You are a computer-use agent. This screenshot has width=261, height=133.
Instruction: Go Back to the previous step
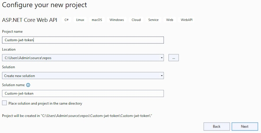tap(217, 127)
